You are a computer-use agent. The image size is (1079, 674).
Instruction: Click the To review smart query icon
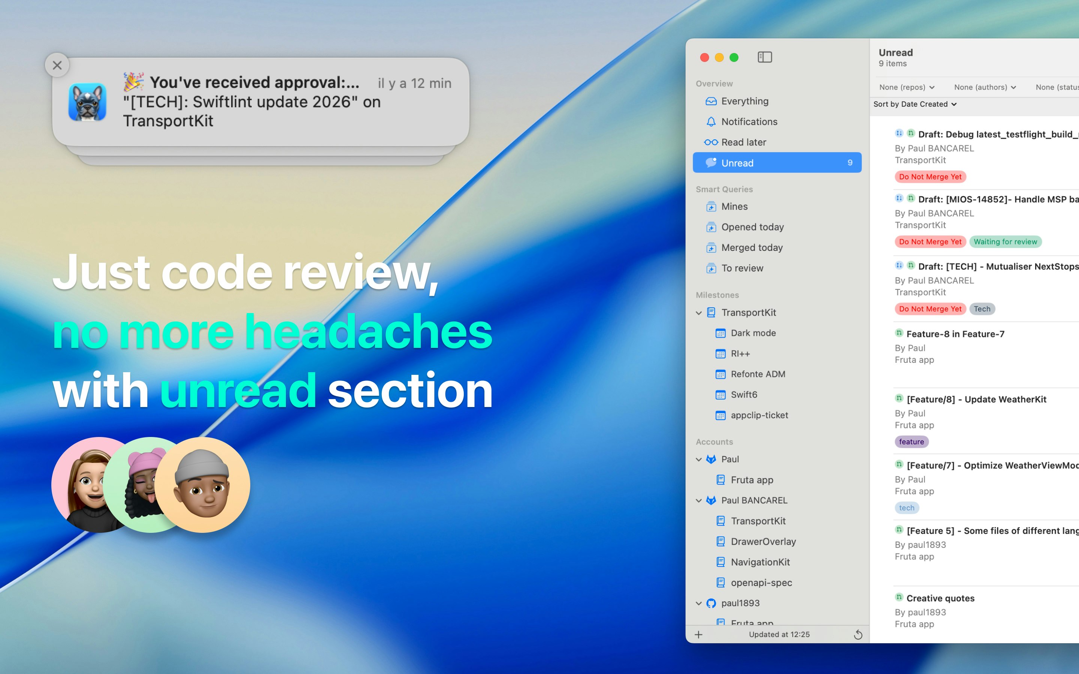711,268
